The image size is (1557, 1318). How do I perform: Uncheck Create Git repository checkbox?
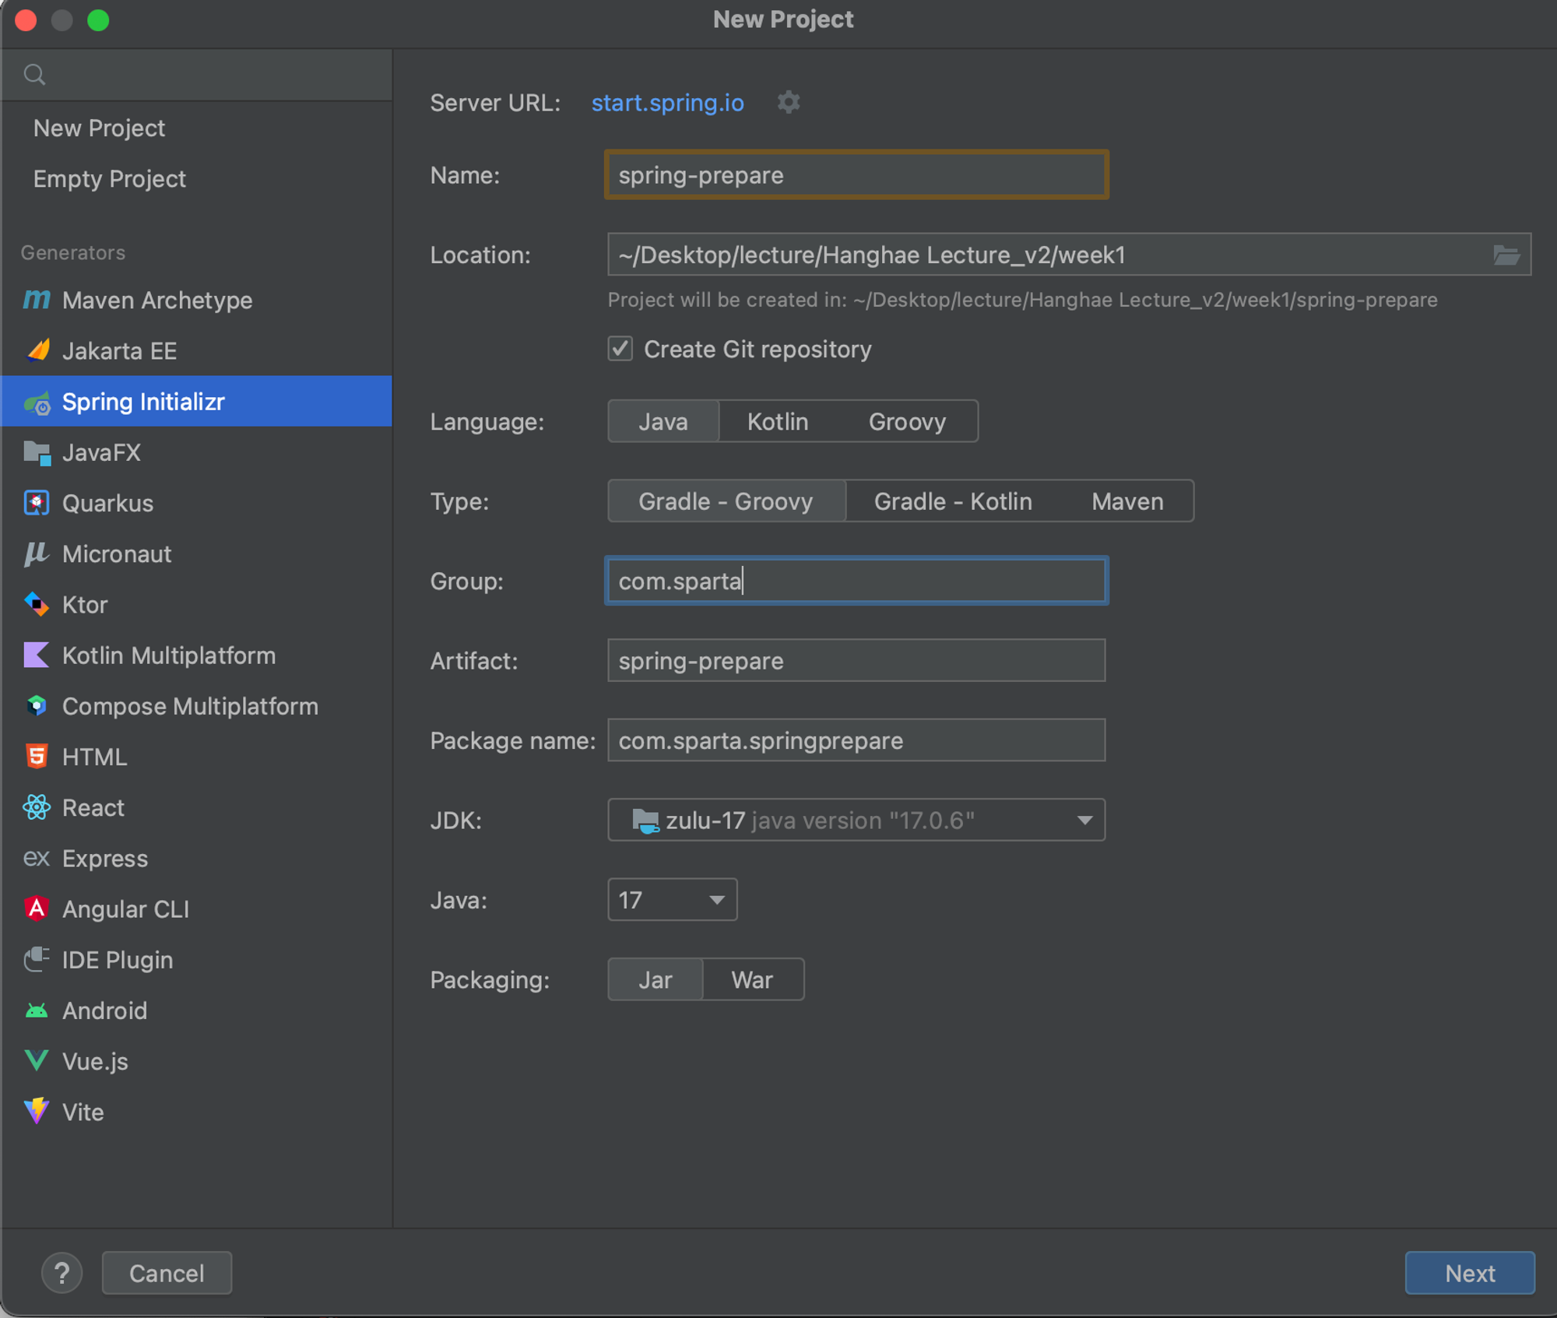tap(620, 349)
